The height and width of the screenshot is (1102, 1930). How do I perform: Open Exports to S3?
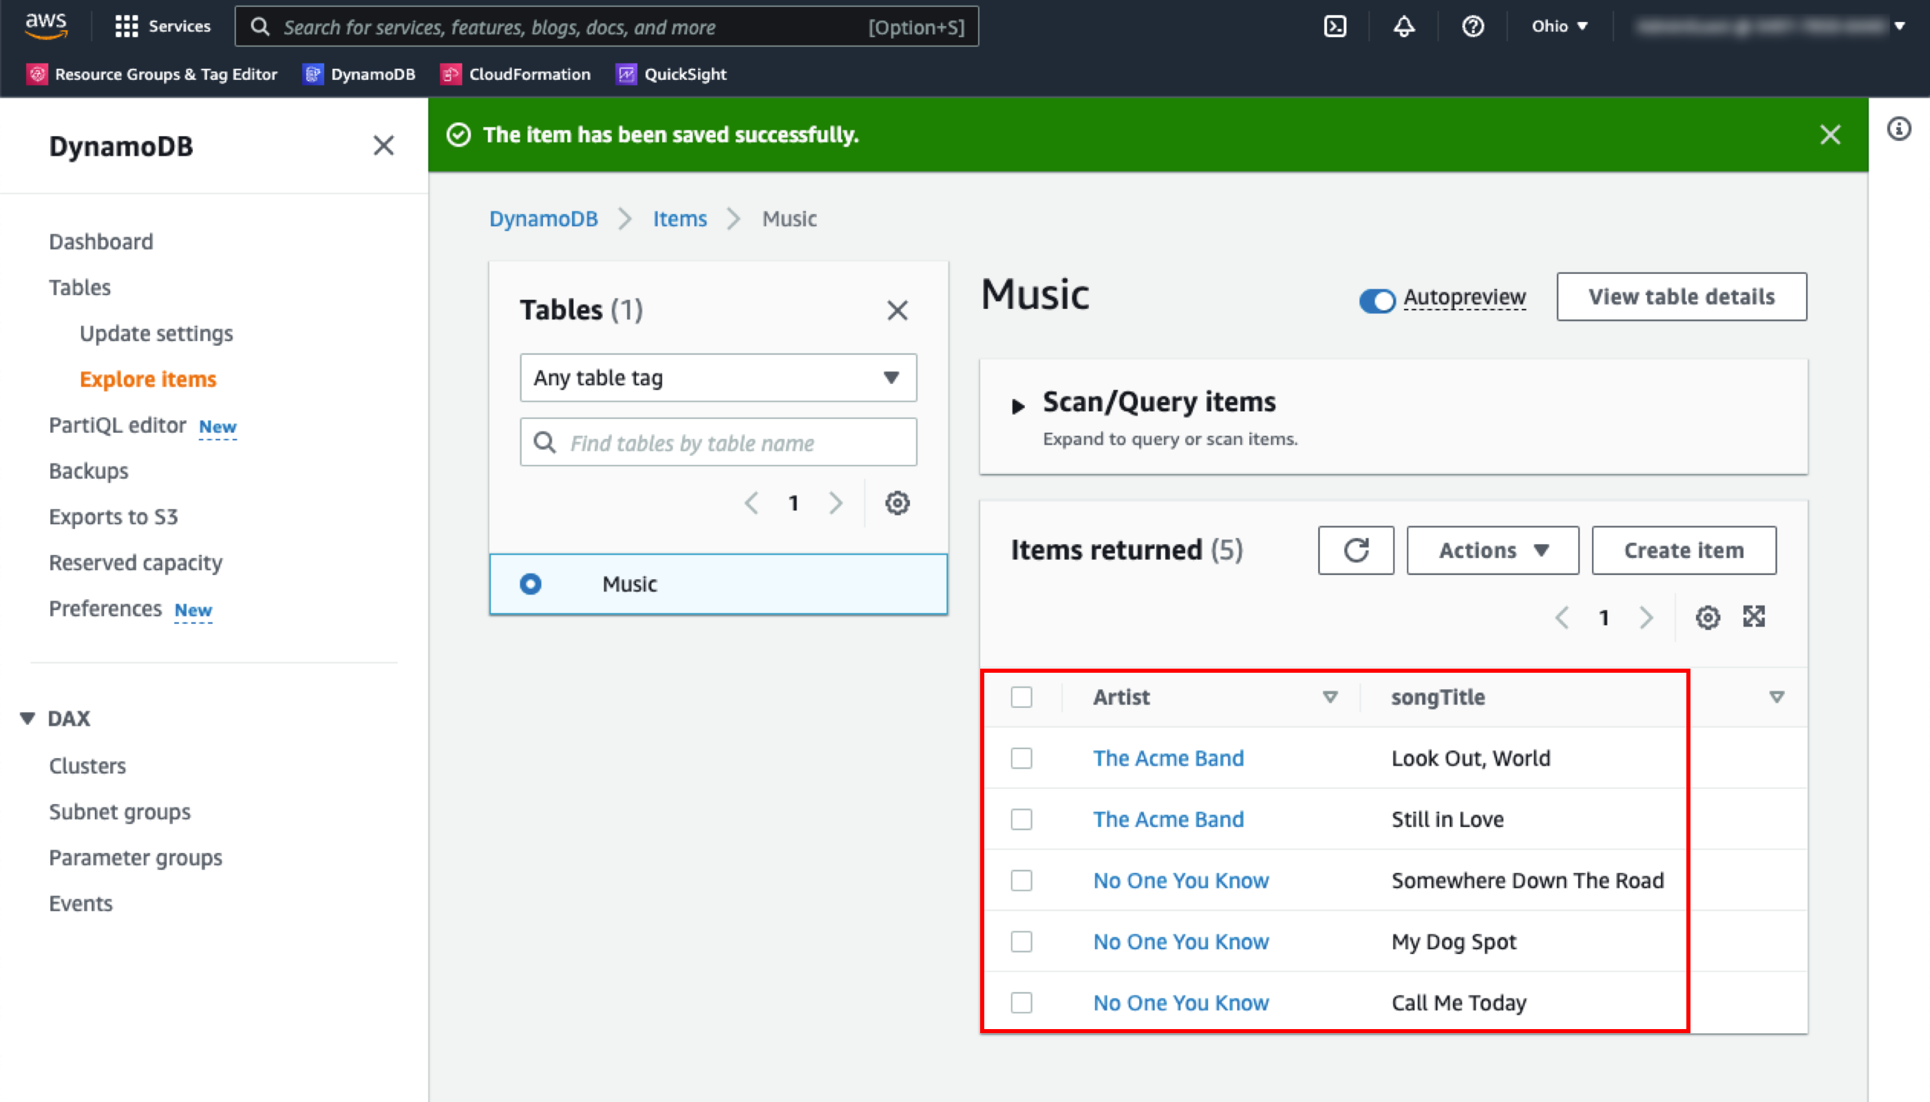click(x=114, y=517)
